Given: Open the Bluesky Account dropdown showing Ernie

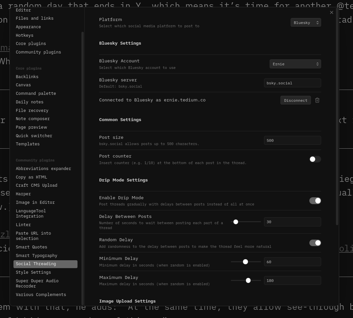Looking at the screenshot, I should [x=295, y=64].
